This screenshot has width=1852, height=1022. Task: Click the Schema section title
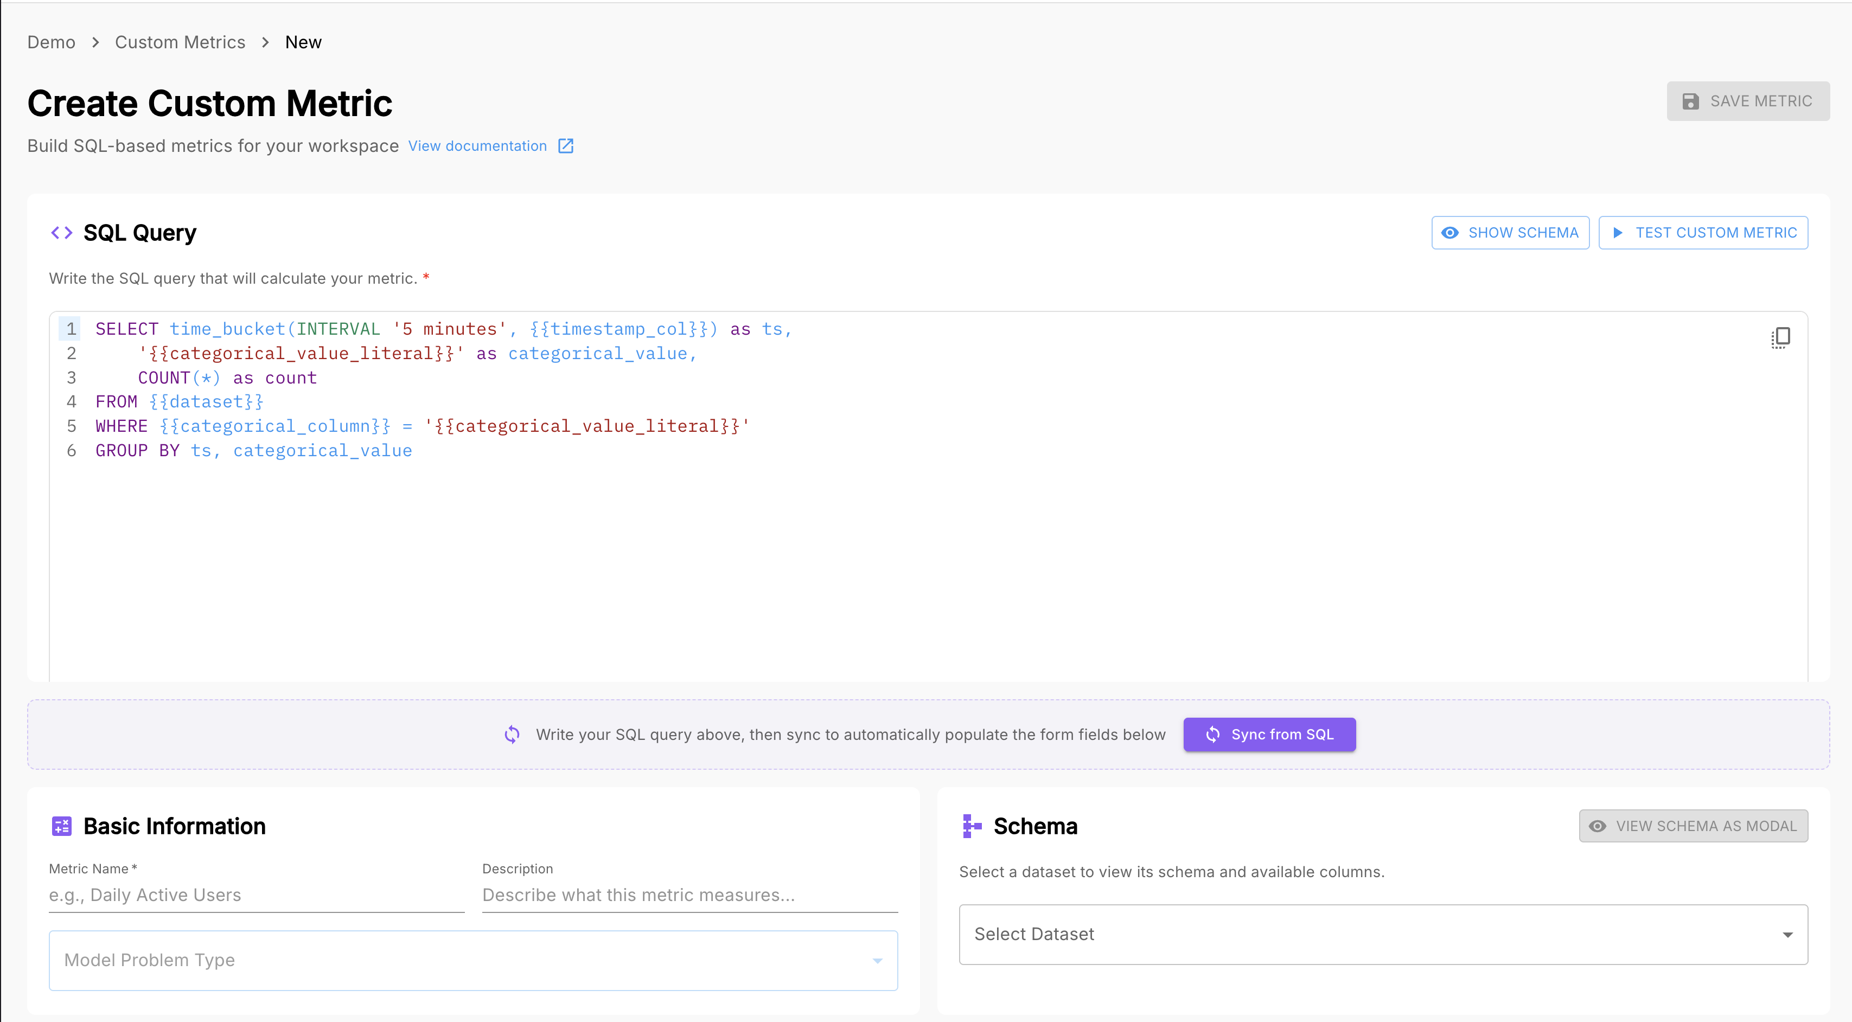1035,826
